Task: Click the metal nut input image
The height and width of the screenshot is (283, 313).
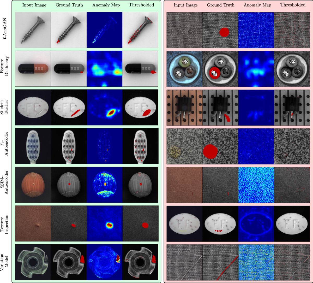Action: pos(33,262)
